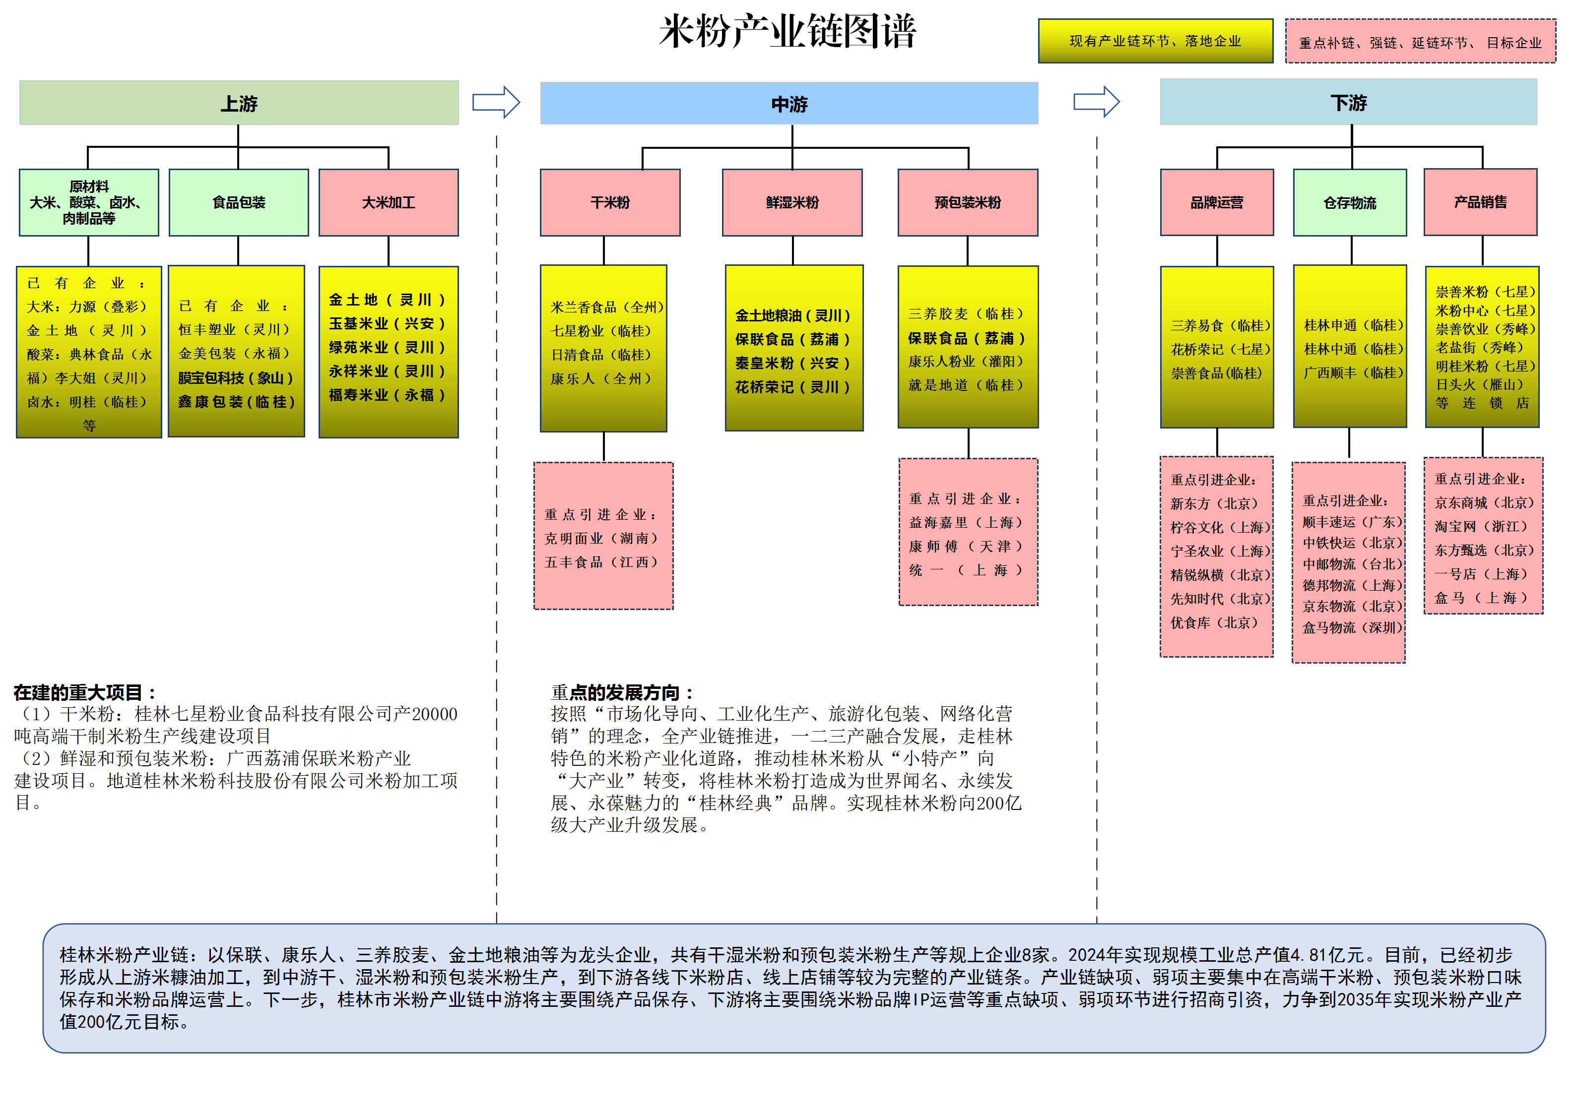Select the 下游 teal header box
This screenshot has width=1575, height=1113.
pyautogui.click(x=1348, y=102)
